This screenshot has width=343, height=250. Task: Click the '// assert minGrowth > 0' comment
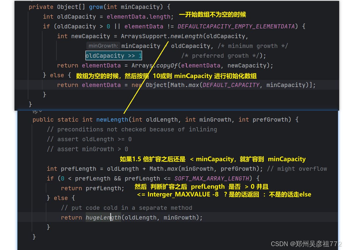tap(87, 149)
